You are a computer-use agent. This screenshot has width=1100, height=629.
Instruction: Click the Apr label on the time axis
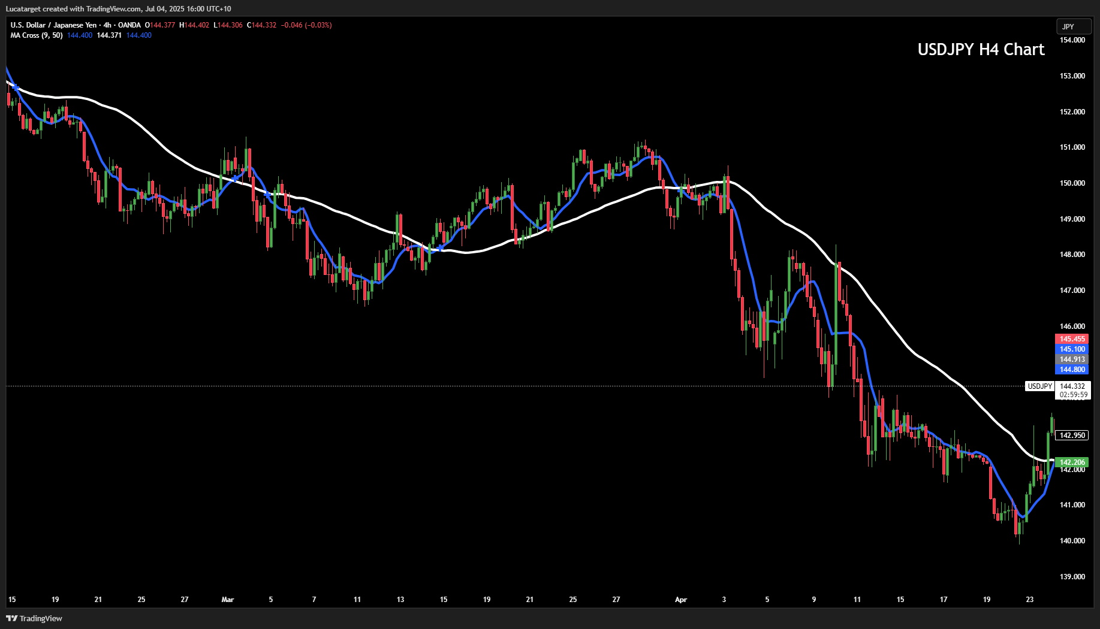[x=681, y=600]
